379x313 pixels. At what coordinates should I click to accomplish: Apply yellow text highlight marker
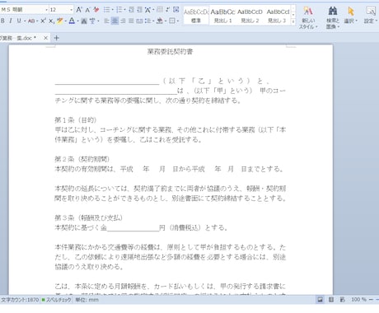[x=59, y=21]
